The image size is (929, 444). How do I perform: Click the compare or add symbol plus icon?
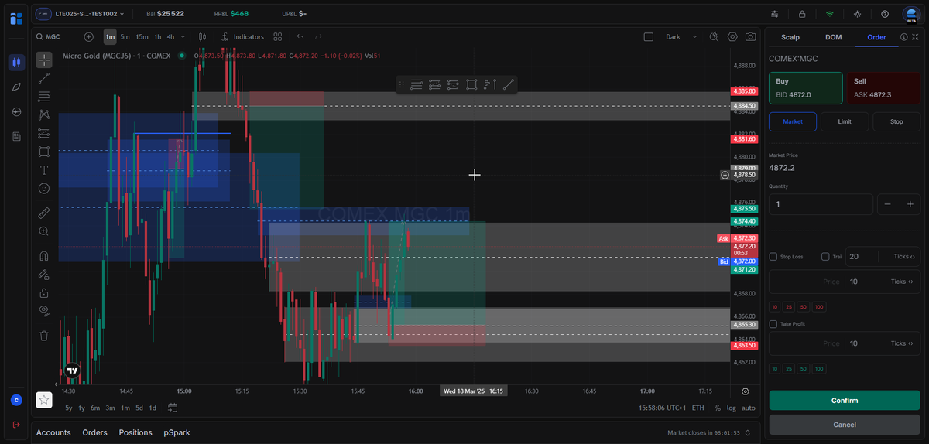pos(88,36)
